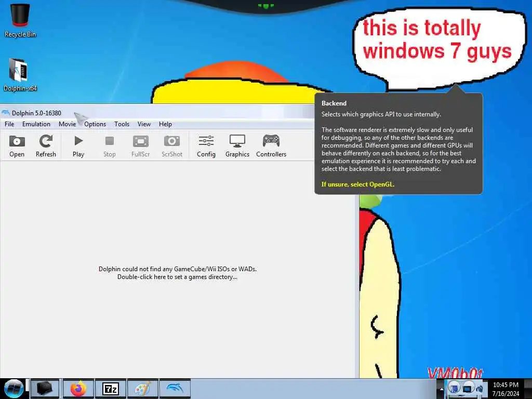
Task: Open the Tools menu
Action: [122, 124]
